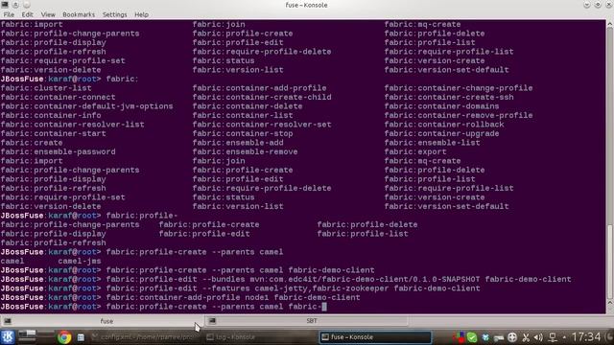Click the red and blue tray icon
The height and width of the screenshot is (345, 614).
point(459,337)
